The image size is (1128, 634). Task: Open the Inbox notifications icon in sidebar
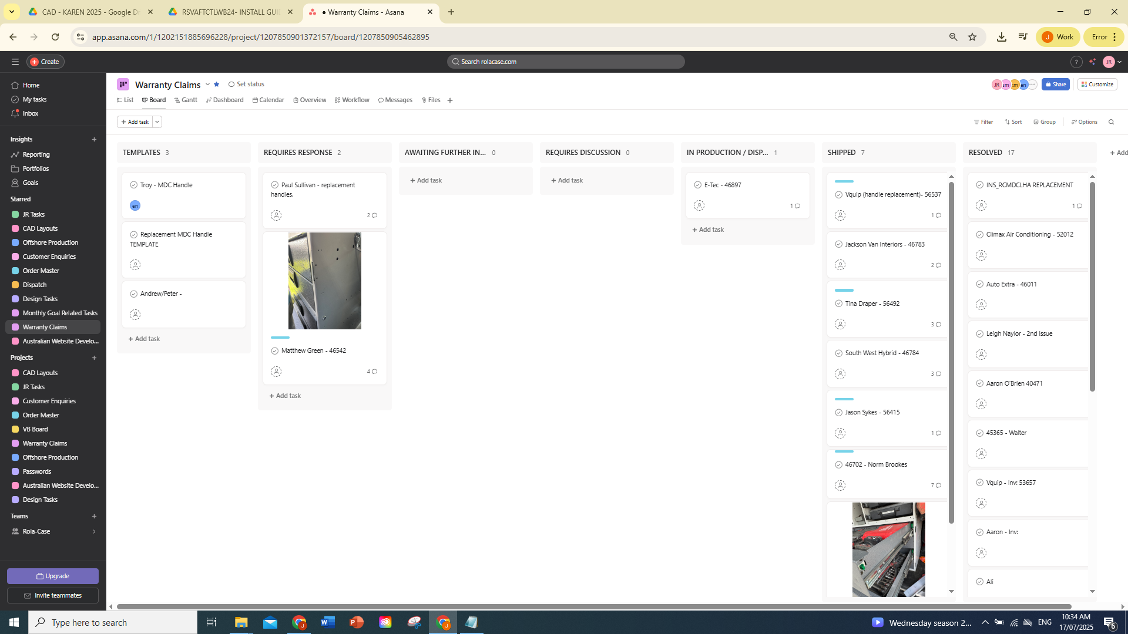point(15,113)
